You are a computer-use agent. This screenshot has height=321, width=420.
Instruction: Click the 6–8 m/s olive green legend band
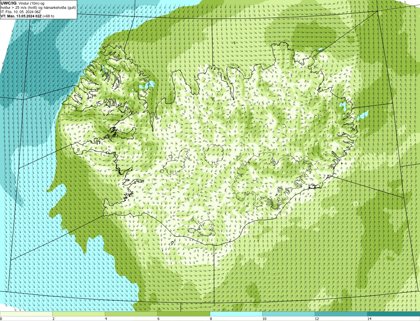coord(184,314)
